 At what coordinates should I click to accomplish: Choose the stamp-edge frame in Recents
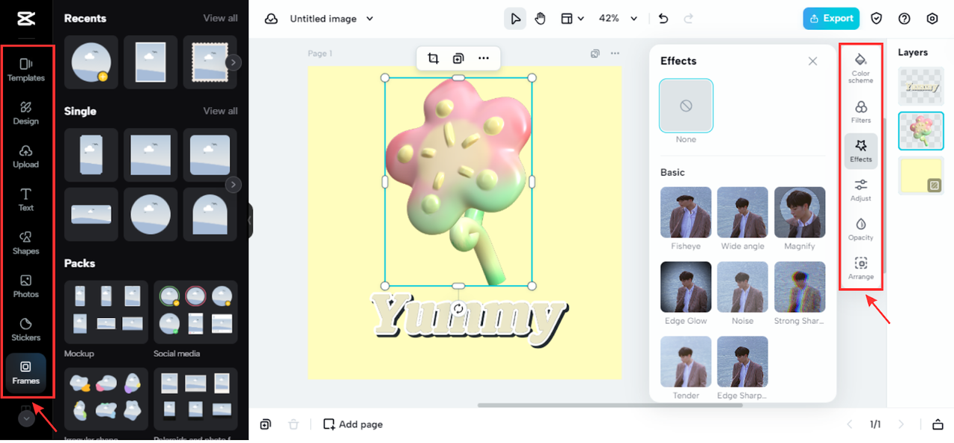(209, 63)
